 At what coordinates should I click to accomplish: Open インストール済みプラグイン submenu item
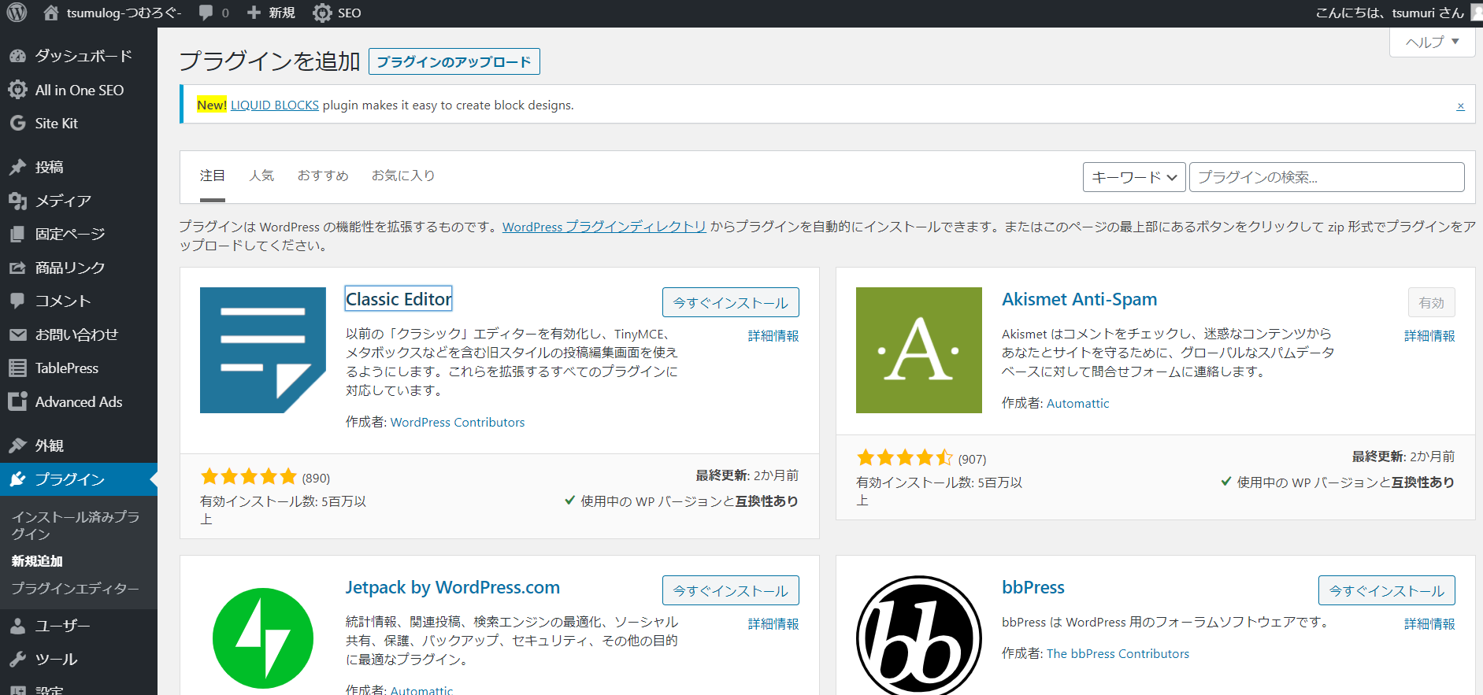click(x=76, y=525)
